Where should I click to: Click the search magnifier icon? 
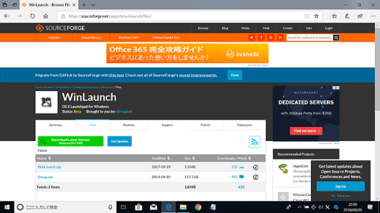(336, 37)
